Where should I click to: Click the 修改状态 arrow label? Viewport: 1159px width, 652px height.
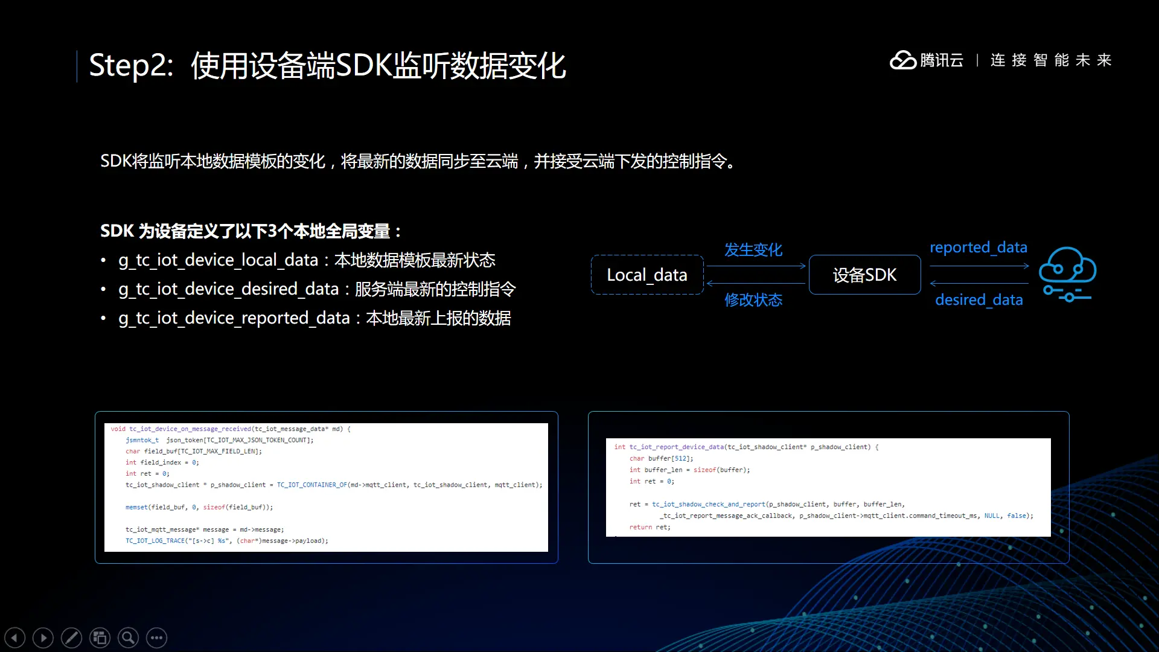753,300
